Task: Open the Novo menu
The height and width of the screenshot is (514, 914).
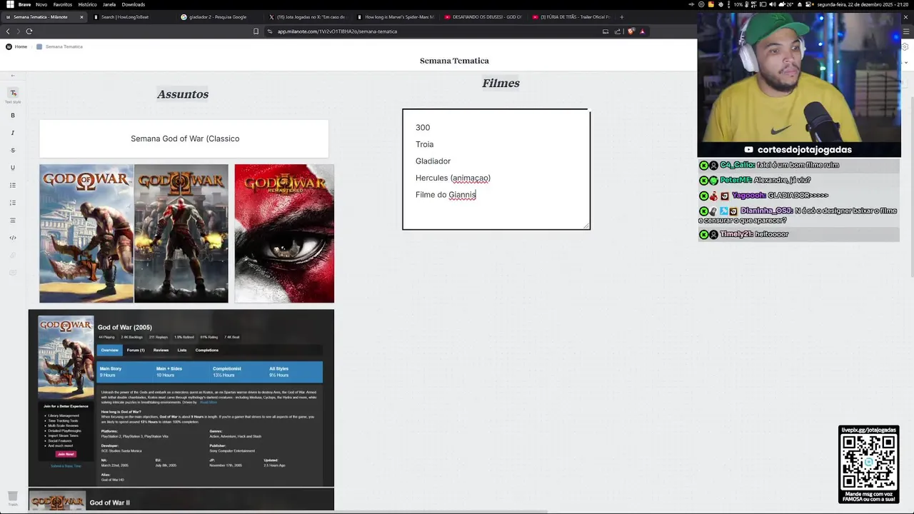Action: coord(41,4)
